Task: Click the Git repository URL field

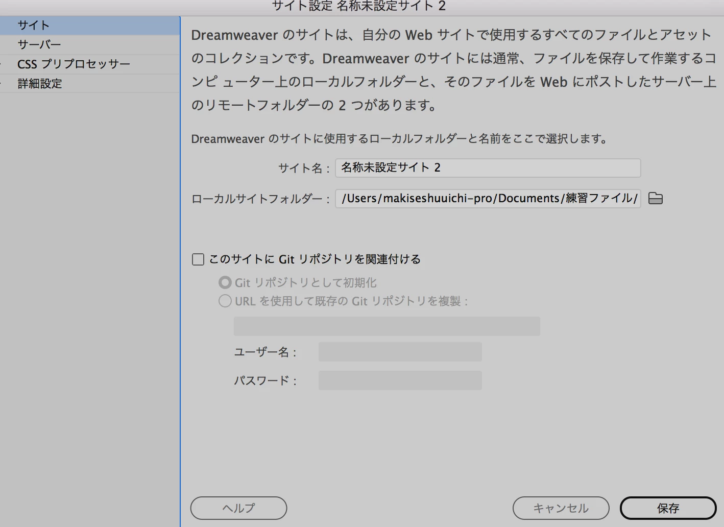Action: [387, 326]
